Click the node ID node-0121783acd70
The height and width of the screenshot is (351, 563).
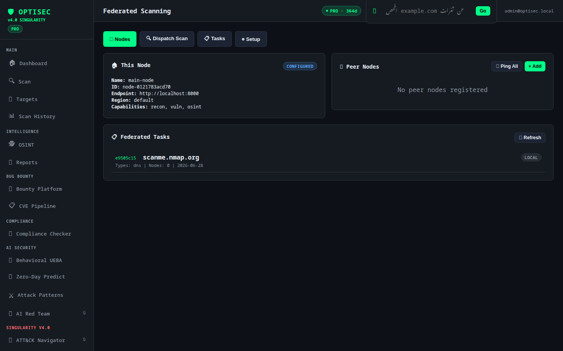(147, 87)
